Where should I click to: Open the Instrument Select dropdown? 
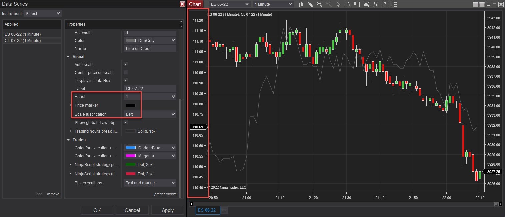click(43, 13)
